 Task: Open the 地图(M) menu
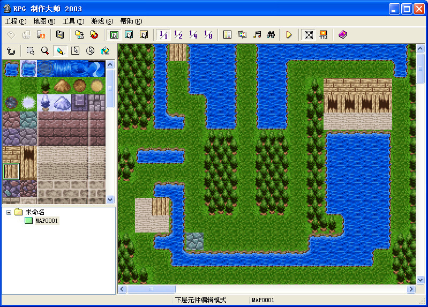pos(44,21)
